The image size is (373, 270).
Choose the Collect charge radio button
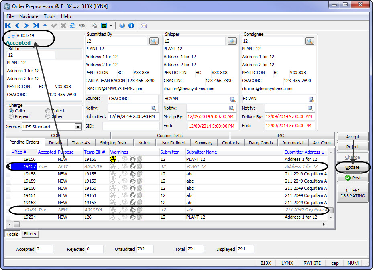(x=48, y=111)
